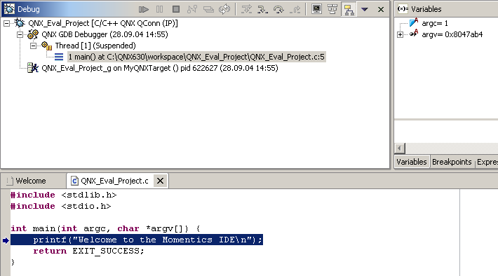Resume the suspended debug thread
The width and height of the screenshot is (498, 276).
pos(144,10)
